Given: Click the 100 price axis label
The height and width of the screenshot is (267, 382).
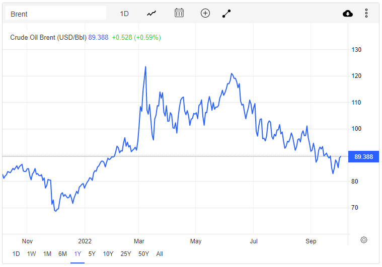Looking at the screenshot, I should (x=356, y=129).
